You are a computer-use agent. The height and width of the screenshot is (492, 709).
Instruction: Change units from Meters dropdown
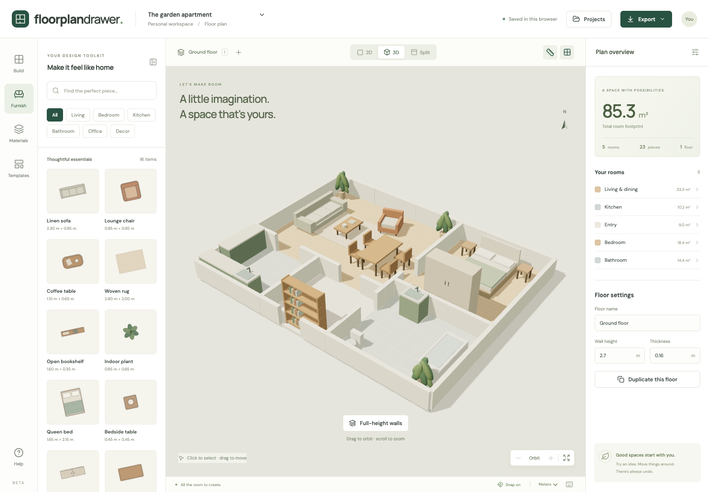click(x=548, y=485)
